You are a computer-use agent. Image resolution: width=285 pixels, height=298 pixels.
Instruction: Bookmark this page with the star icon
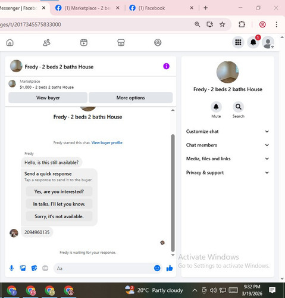(223, 24)
